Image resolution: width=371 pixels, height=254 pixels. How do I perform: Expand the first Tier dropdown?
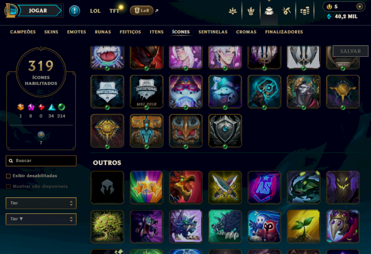click(41, 203)
